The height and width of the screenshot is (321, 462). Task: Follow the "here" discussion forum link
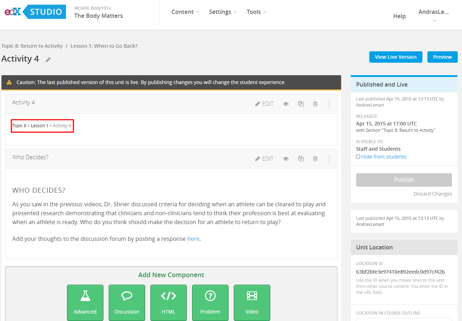pos(193,239)
